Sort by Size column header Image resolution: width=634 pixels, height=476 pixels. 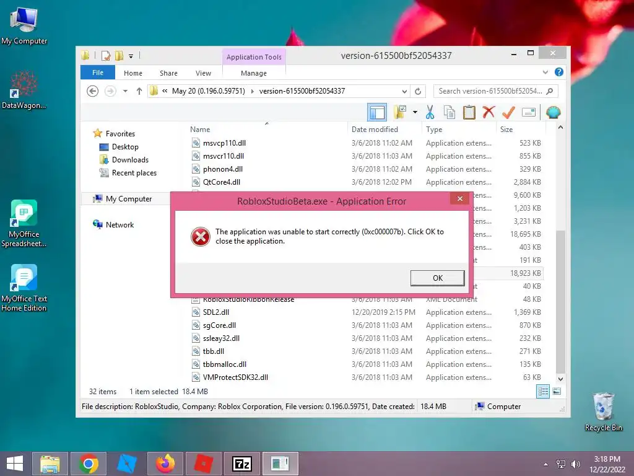(506, 129)
